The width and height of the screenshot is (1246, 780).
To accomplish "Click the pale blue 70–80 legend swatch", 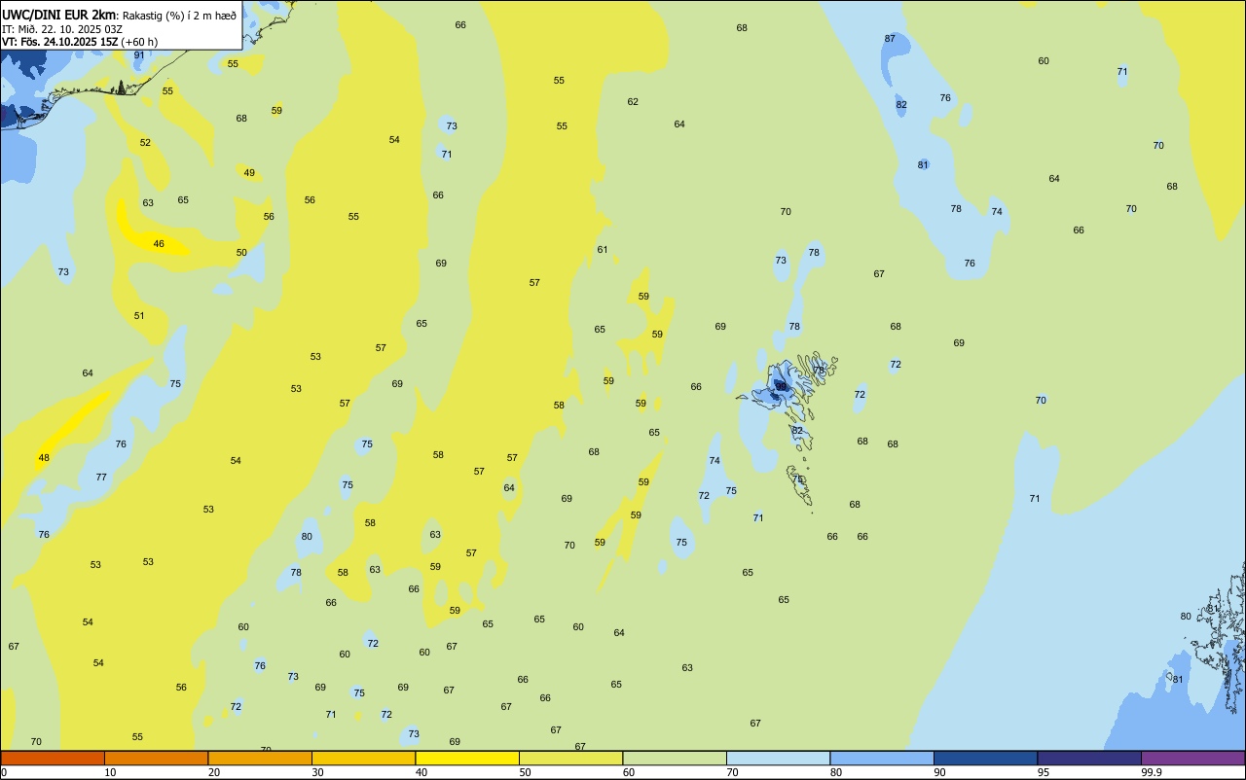I will 778,758.
